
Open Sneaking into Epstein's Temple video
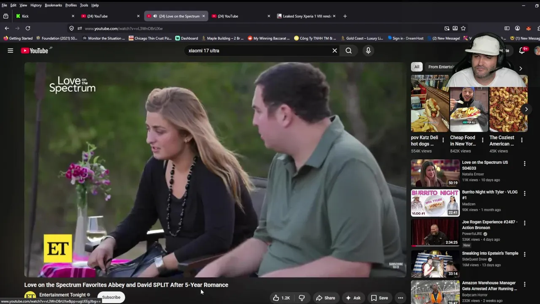(x=435, y=263)
